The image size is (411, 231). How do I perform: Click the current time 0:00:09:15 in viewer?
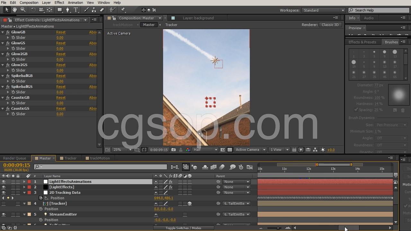(x=159, y=150)
